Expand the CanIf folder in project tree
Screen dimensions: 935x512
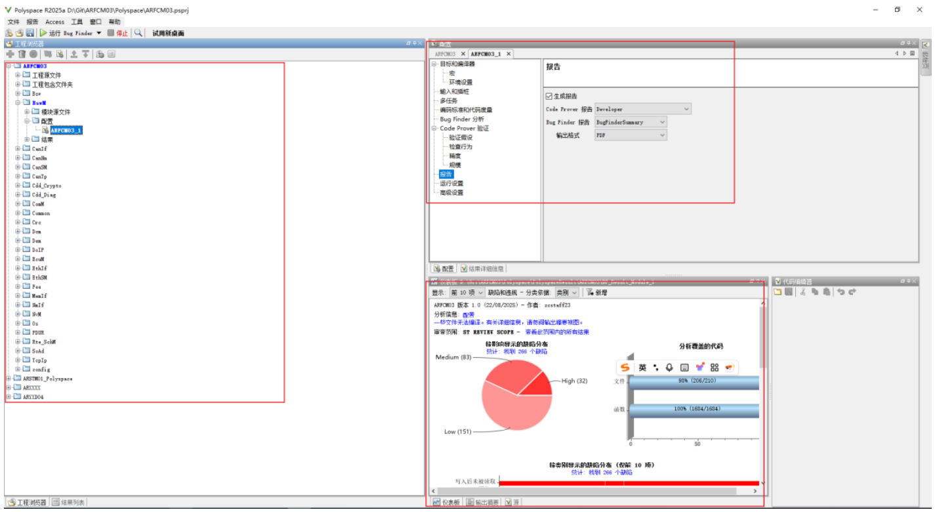(18, 149)
